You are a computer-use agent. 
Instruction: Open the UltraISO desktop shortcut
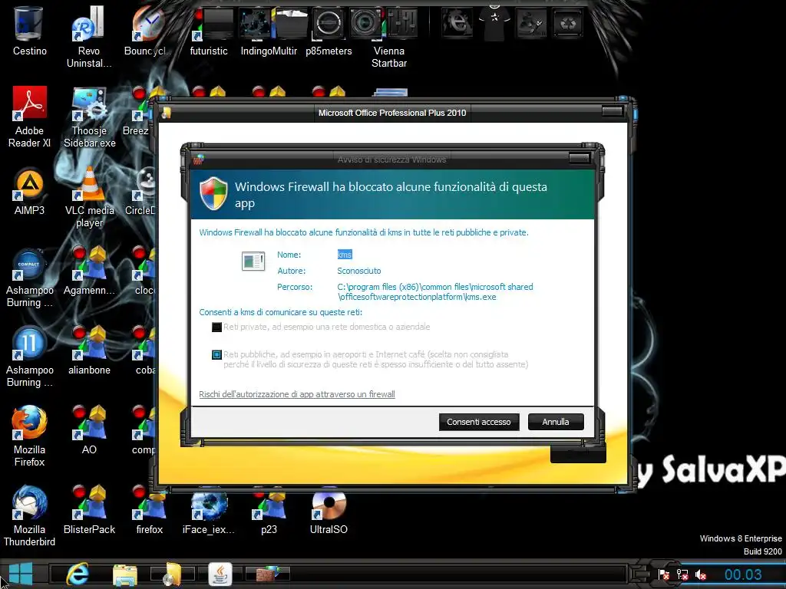pyautogui.click(x=329, y=511)
